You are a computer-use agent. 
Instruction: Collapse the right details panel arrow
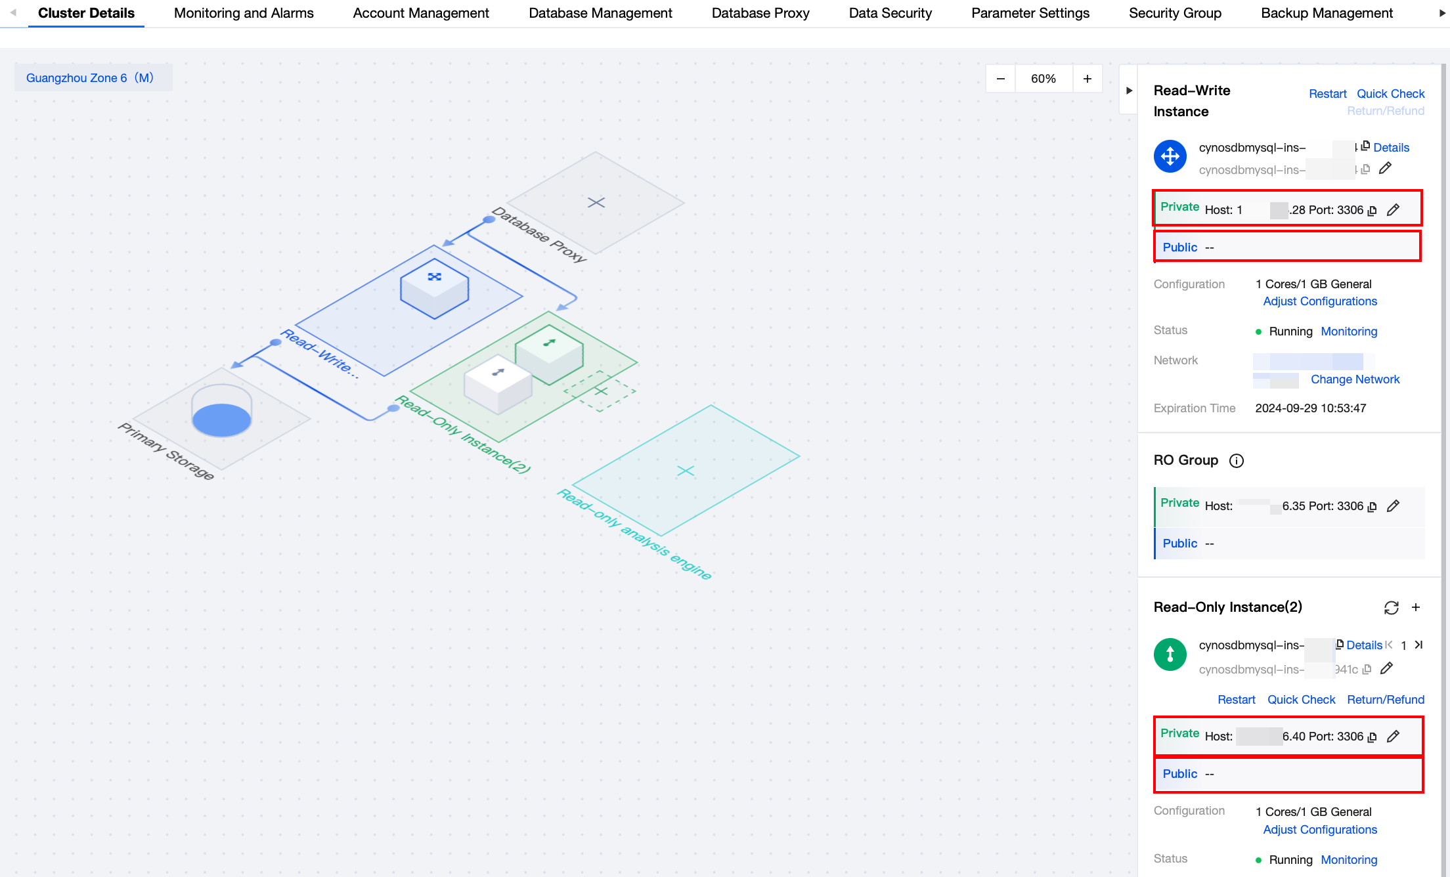click(x=1129, y=91)
